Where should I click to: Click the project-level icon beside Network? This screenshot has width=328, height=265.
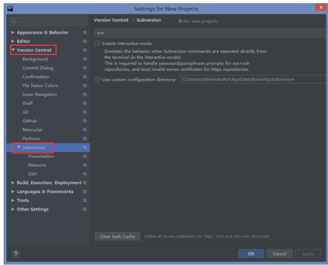(x=85, y=165)
